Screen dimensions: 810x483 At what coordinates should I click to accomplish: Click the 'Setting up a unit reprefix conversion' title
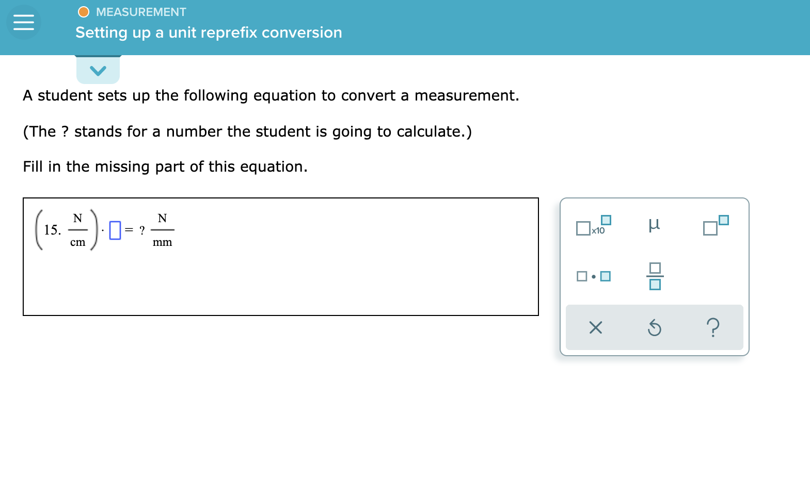(209, 32)
